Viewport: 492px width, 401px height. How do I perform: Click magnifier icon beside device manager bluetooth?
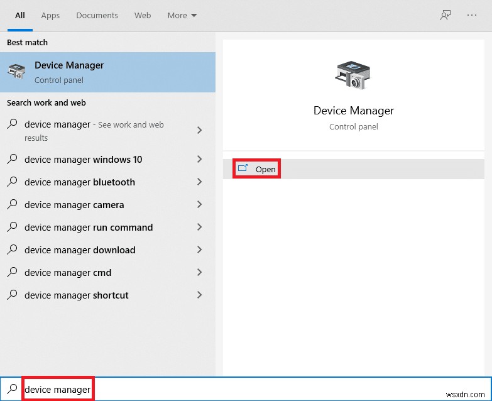(x=12, y=182)
